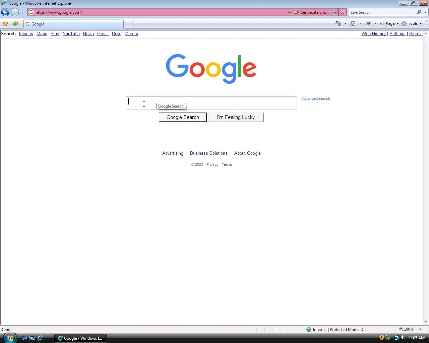Open the Favorites Center star icon
The image size is (429, 343).
[x=6, y=24]
